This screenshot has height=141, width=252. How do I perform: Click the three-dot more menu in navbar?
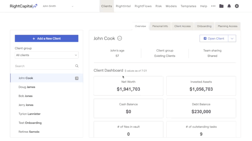point(213,6)
